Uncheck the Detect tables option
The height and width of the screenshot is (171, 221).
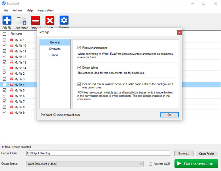pyautogui.click(x=79, y=68)
